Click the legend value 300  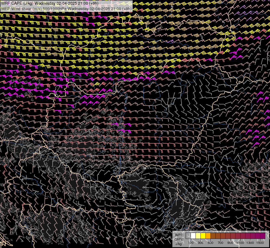201,243
